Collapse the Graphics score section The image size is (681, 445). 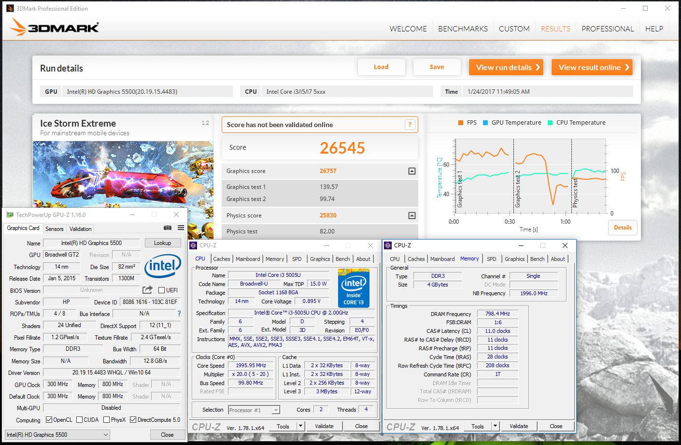(411, 171)
